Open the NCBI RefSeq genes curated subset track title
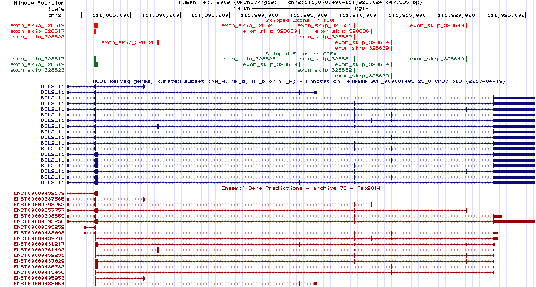 tap(299, 81)
